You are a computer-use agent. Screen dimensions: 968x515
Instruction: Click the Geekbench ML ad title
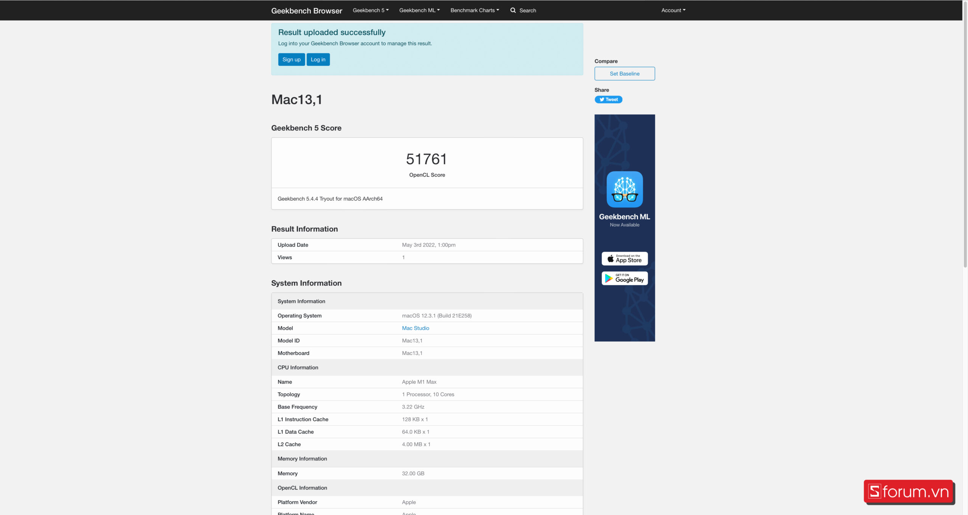tap(625, 217)
